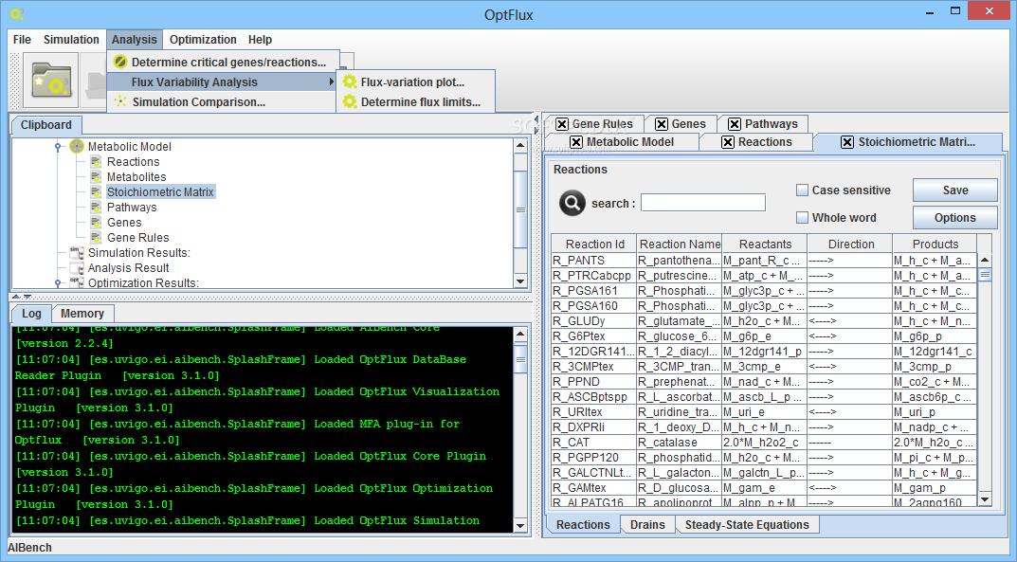Click the Options button

click(x=954, y=218)
